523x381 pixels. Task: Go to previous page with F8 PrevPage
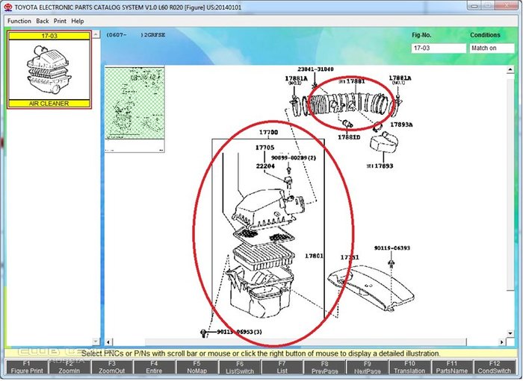coord(324,366)
